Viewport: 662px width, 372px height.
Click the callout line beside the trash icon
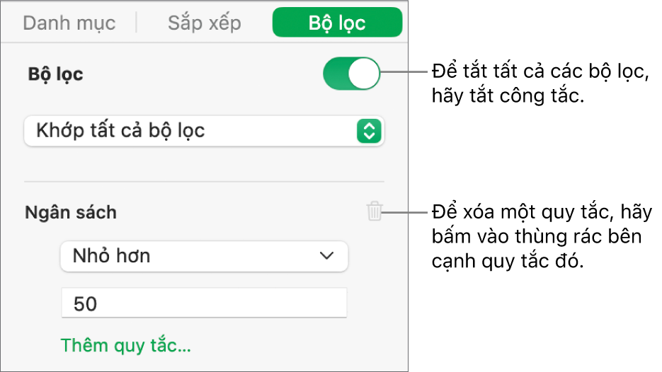(x=406, y=211)
